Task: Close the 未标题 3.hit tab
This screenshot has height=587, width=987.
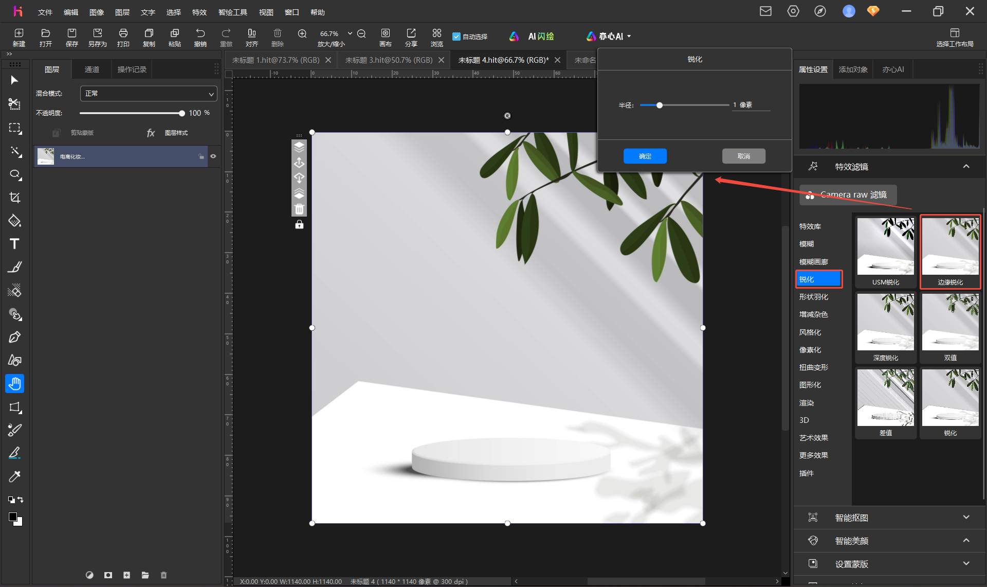Action: pos(441,60)
